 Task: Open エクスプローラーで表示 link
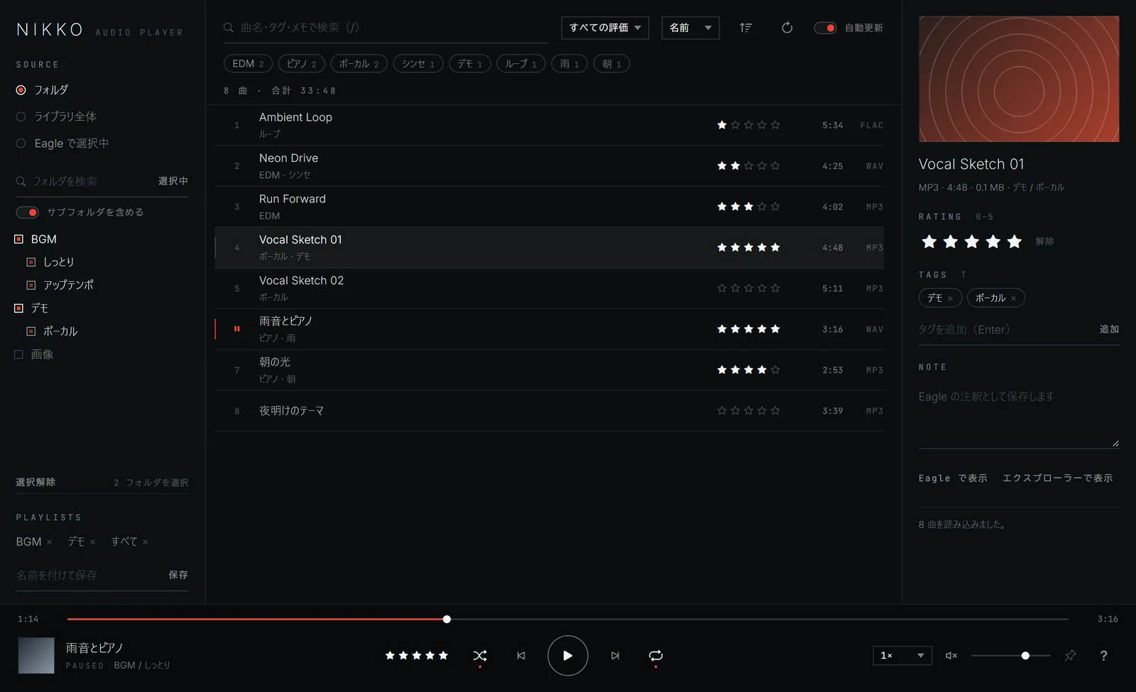click(x=1058, y=478)
